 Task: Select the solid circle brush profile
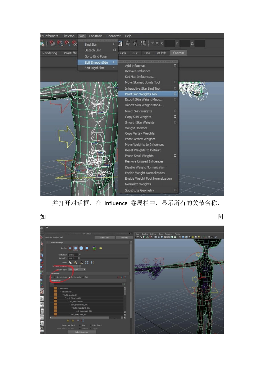click(x=81, y=248)
